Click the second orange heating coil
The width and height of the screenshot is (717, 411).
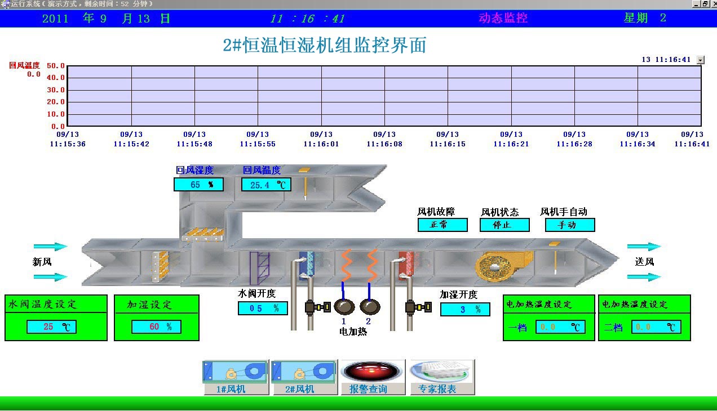[372, 266]
